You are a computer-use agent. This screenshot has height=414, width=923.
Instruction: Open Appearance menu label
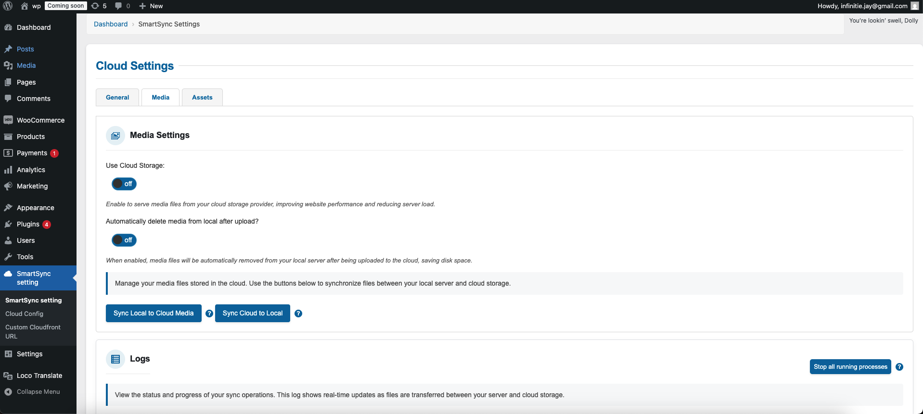[36, 208]
